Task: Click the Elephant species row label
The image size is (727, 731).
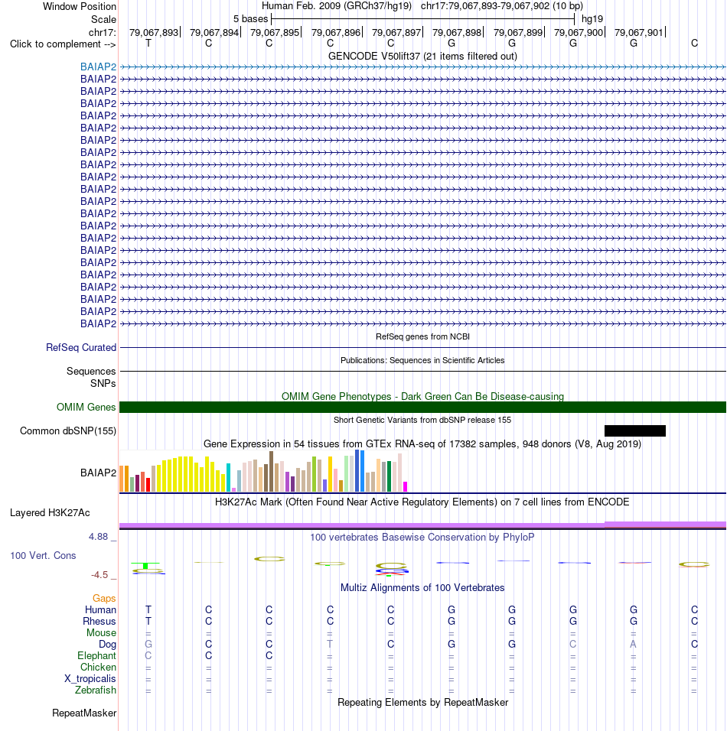Action: point(96,655)
